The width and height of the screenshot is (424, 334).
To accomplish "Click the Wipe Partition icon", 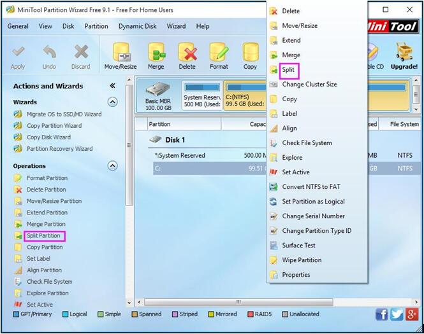I will (x=274, y=260).
